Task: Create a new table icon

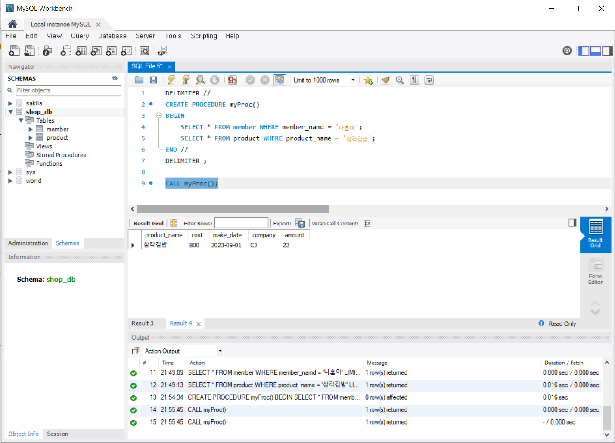Action: 81,51
